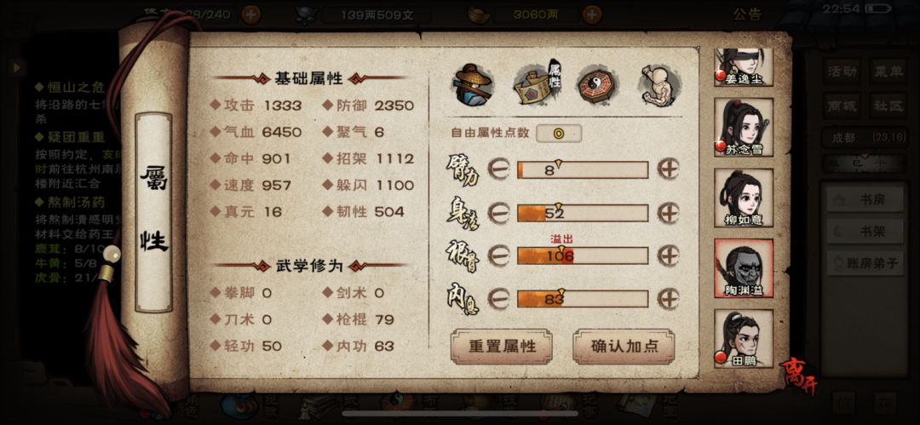Increase 根骨 with its plus button
920x425 pixels.
[668, 256]
